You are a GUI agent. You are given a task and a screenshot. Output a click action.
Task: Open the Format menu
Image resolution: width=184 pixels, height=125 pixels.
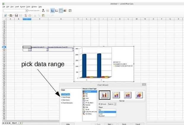click(23, 7)
